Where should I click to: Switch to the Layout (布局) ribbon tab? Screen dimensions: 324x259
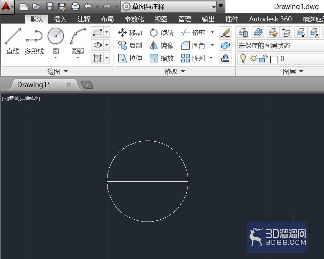107,19
